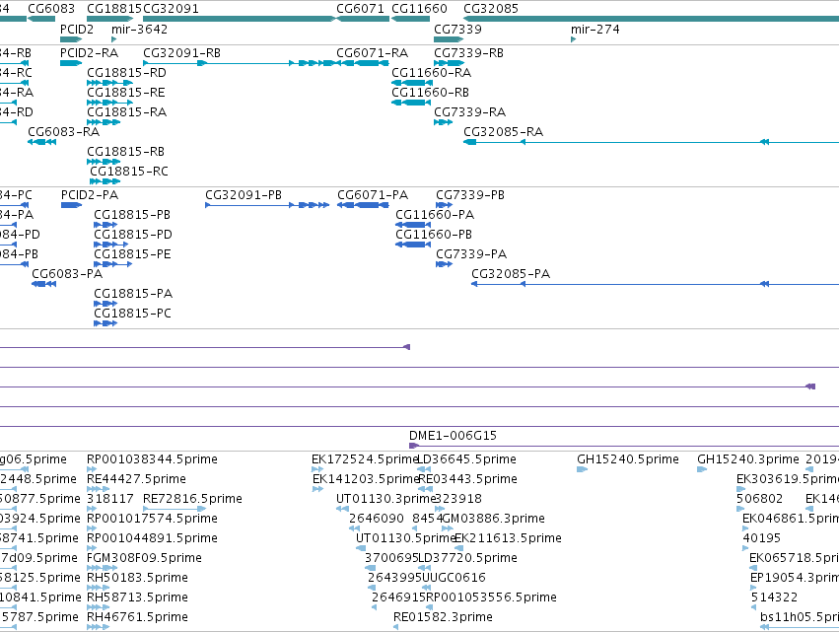839x632 pixels.
Task: Click the CG11660-RB transcript label
Action: click(x=430, y=93)
